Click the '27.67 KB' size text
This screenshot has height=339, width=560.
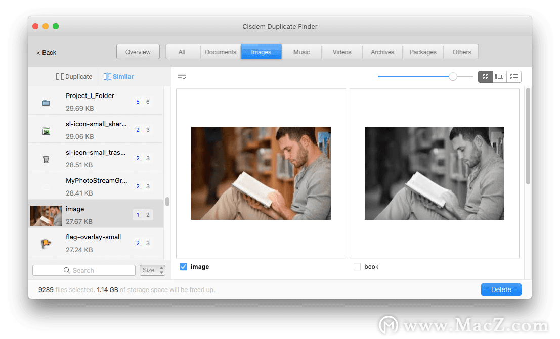tap(79, 221)
